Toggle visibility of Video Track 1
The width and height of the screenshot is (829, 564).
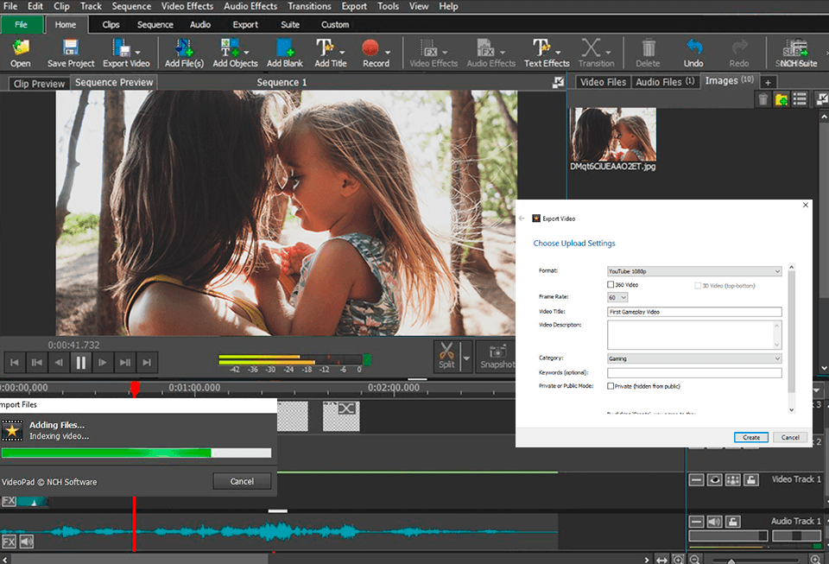click(717, 478)
